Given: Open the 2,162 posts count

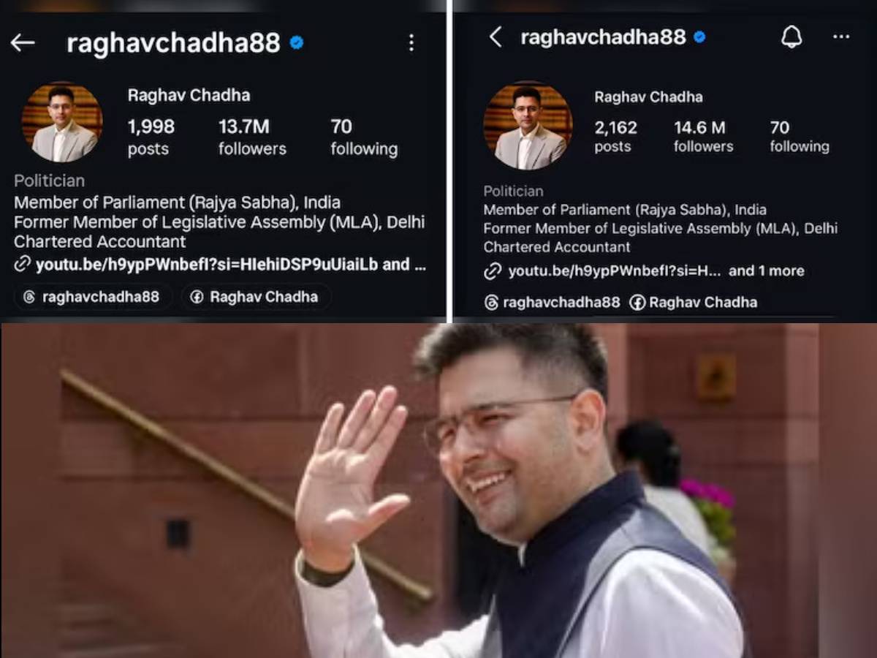Looking at the screenshot, I should click(x=615, y=137).
